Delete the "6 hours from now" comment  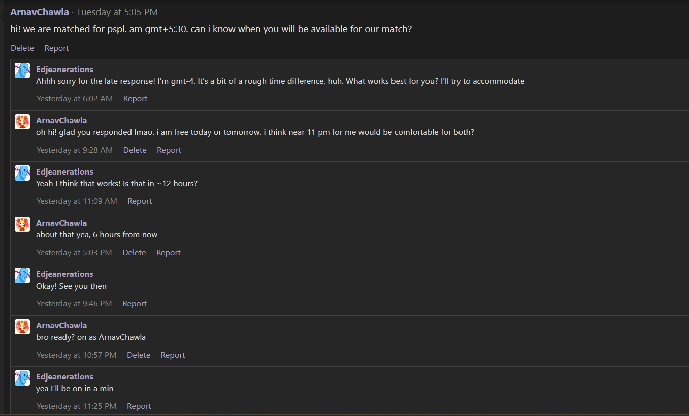(134, 253)
